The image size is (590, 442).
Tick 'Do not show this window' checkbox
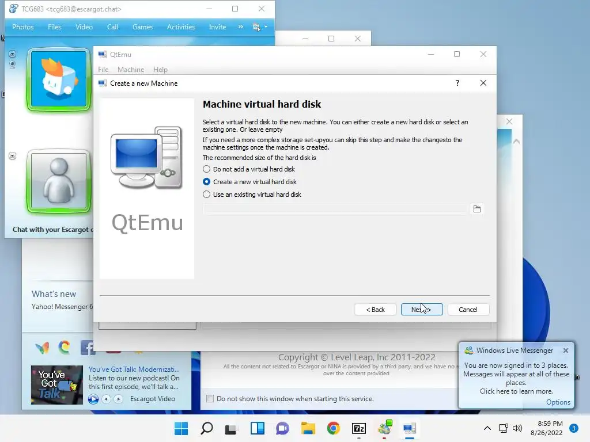point(210,399)
